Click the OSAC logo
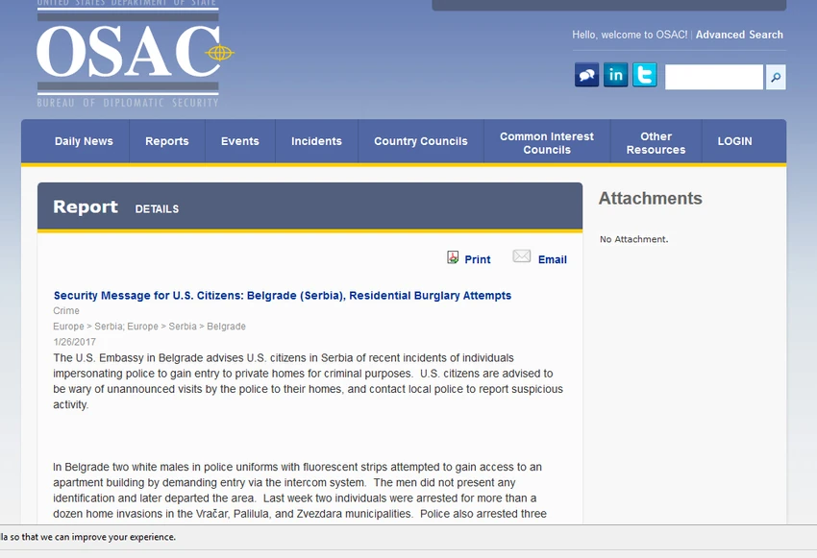The image size is (817, 558). tap(135, 54)
